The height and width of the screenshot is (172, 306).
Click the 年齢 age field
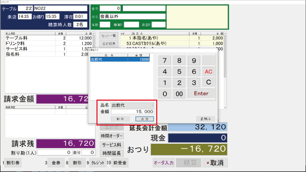pos(105,25)
